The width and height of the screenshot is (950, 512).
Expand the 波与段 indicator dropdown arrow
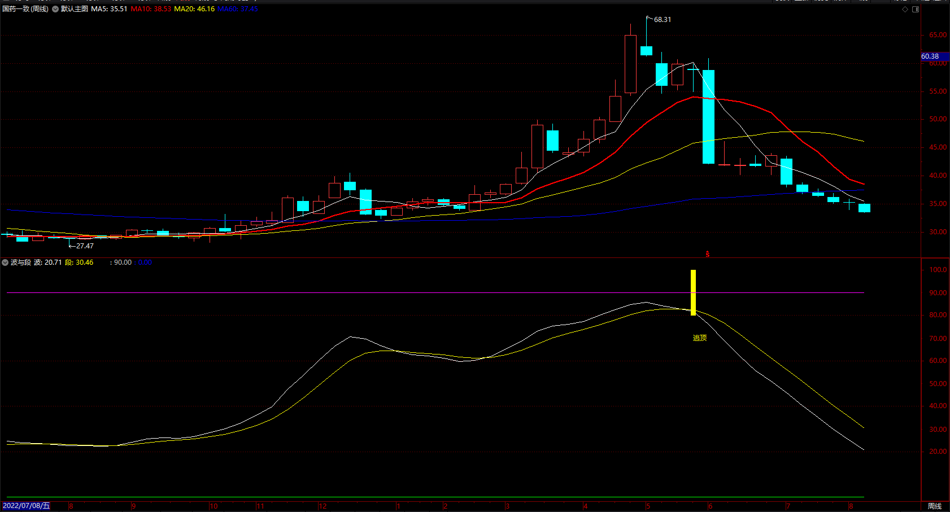[x=5, y=262]
